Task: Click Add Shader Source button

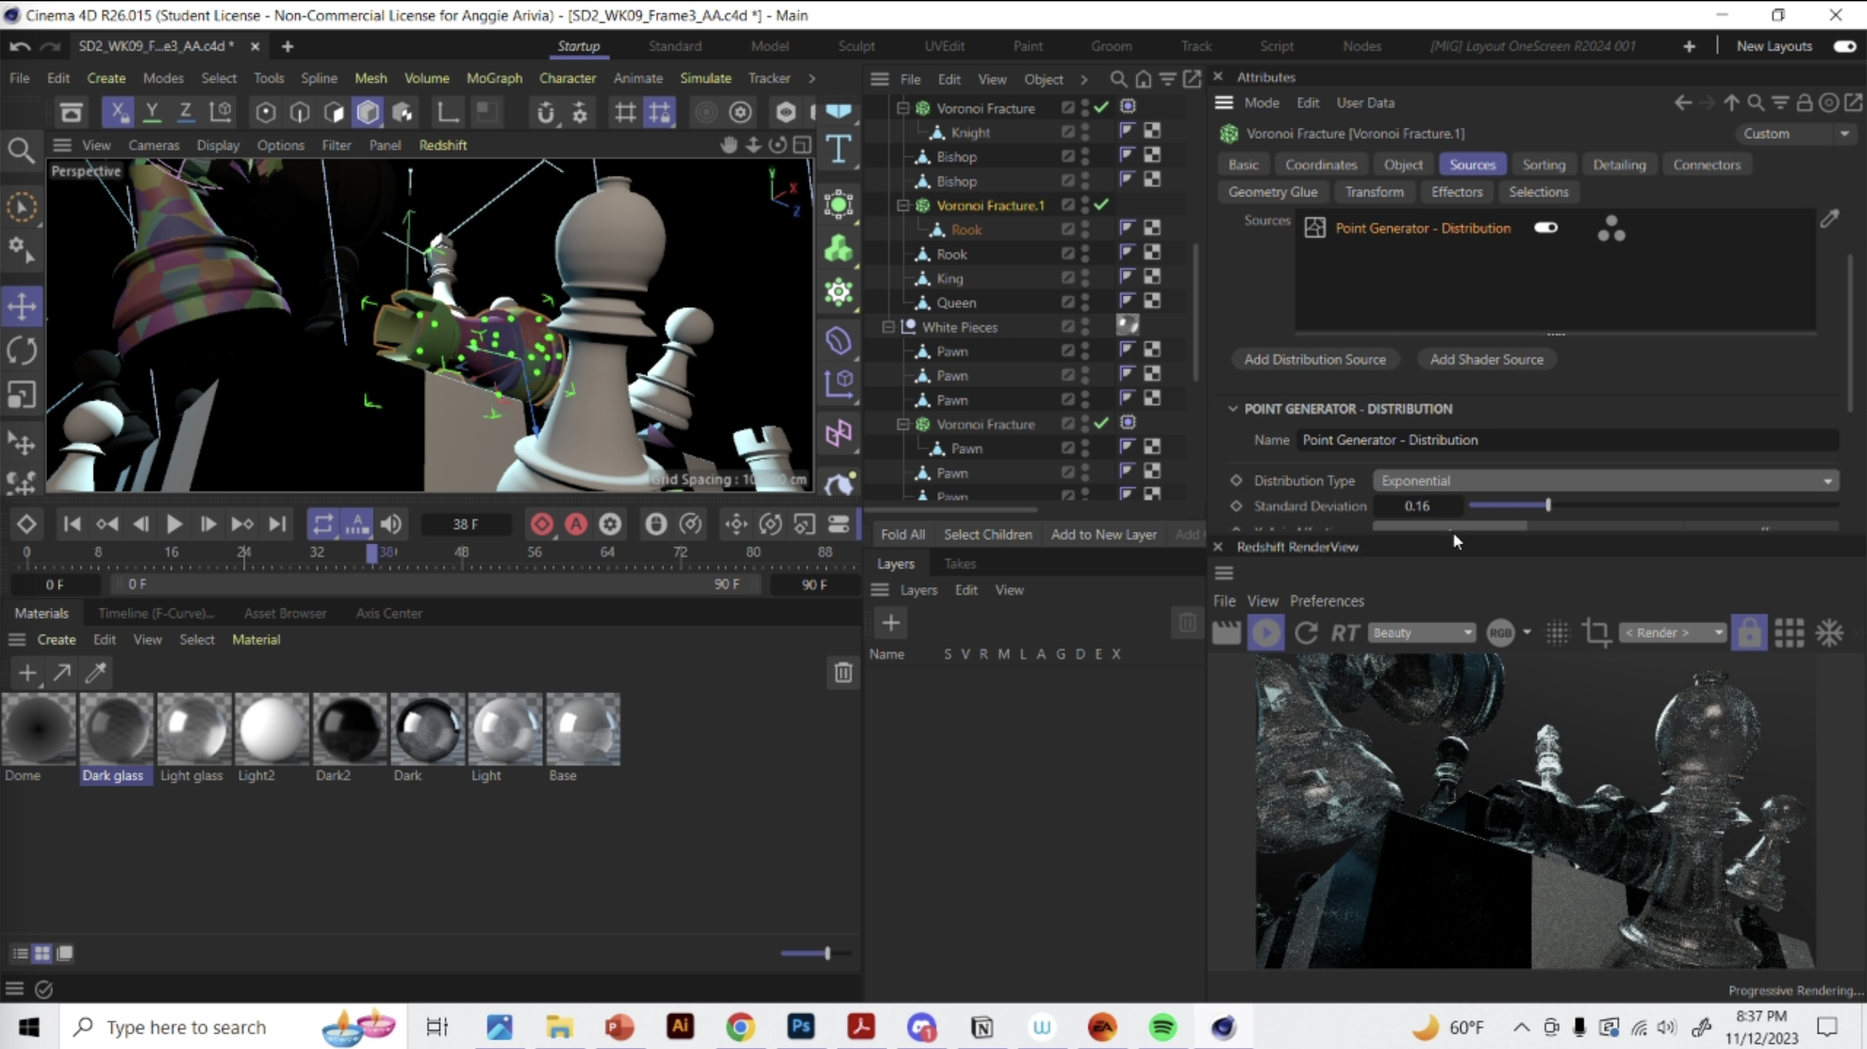Action: 1486,359
